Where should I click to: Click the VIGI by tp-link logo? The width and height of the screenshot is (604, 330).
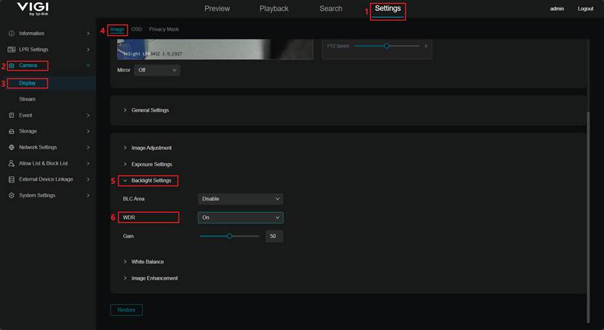coord(33,9)
